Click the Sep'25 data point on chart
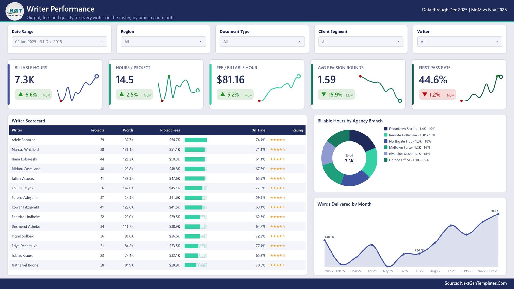The height and width of the screenshot is (289, 514). 451,225
